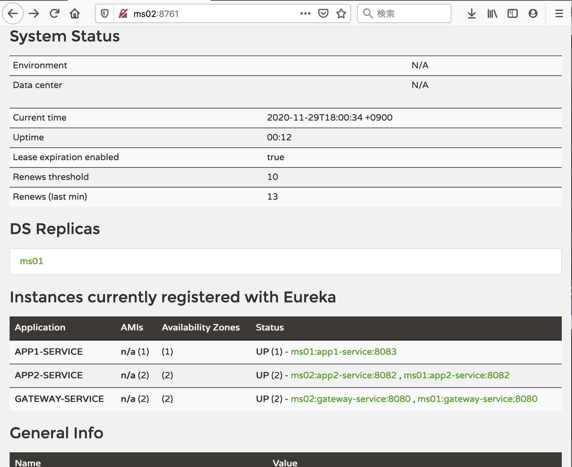Click the magnifier icon in search box
The image size is (572, 467).
368,13
